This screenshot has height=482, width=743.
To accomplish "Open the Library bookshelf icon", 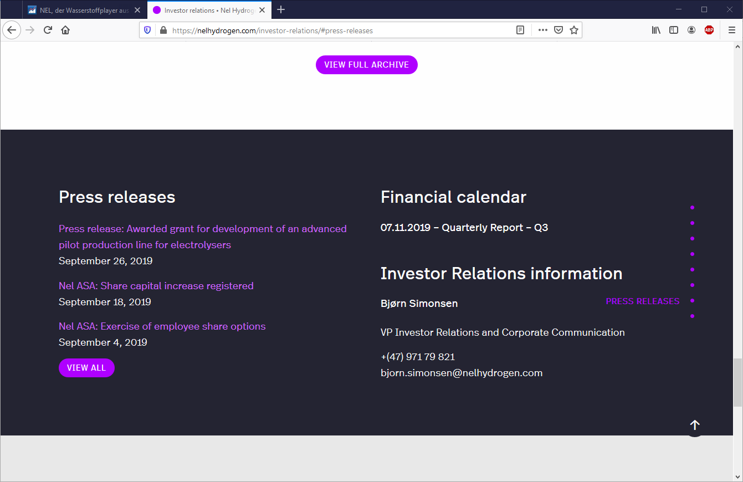I will 656,30.
